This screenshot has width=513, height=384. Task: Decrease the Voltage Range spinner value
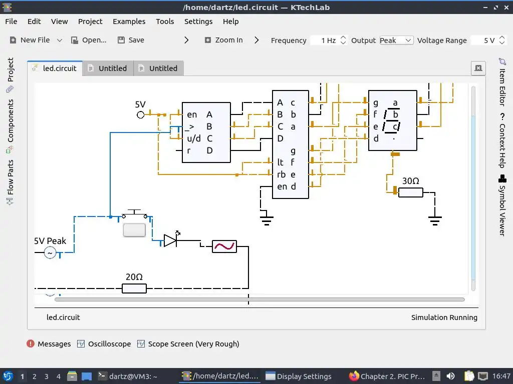pyautogui.click(x=502, y=43)
